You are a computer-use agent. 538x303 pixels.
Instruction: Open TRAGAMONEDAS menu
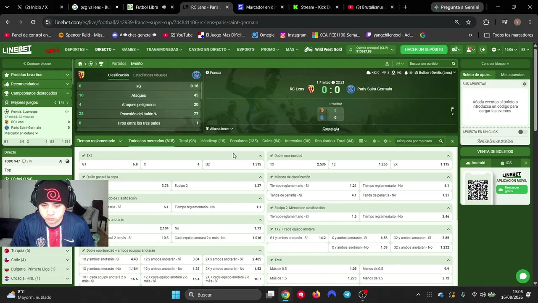[x=164, y=50]
